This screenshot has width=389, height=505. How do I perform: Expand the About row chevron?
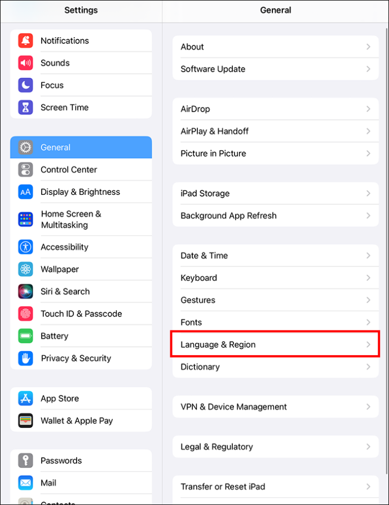368,47
